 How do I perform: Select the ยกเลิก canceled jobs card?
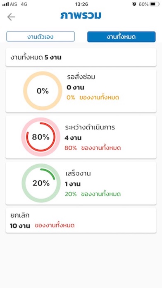[81, 221]
